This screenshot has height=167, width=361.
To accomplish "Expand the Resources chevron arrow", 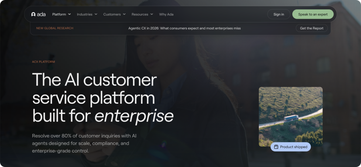I will [152, 14].
